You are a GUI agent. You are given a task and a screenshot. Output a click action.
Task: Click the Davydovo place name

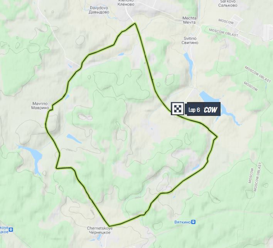[x=99, y=10]
